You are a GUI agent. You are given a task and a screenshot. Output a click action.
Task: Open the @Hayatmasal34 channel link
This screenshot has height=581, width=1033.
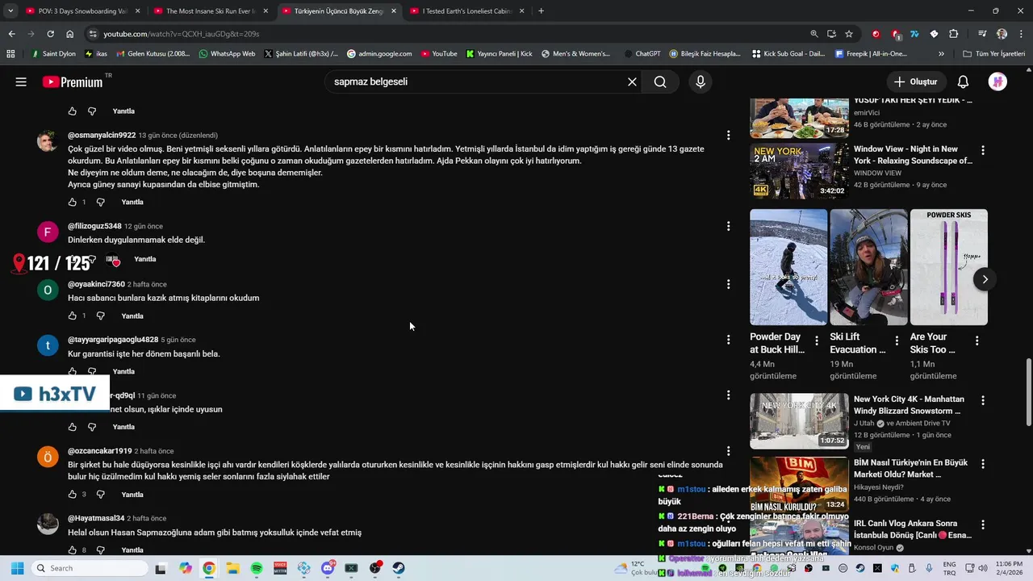point(96,518)
